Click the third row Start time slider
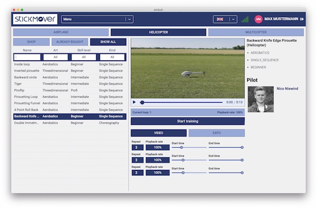 coord(189,173)
